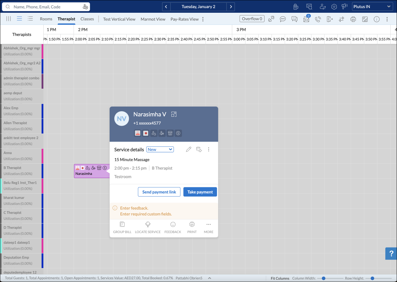
Task: Expand the Plutus IN center dropdown
Action: pyautogui.click(x=372, y=7)
